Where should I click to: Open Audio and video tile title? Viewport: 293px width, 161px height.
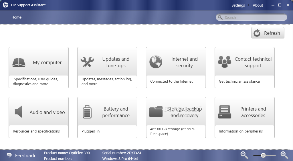pyautogui.click(x=47, y=112)
